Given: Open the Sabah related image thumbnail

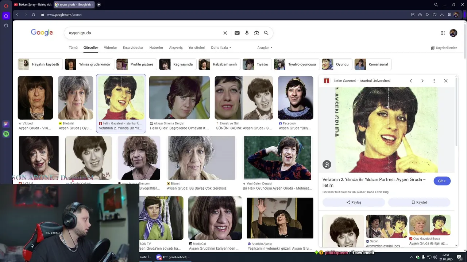Looking at the screenshot, I should (387, 226).
